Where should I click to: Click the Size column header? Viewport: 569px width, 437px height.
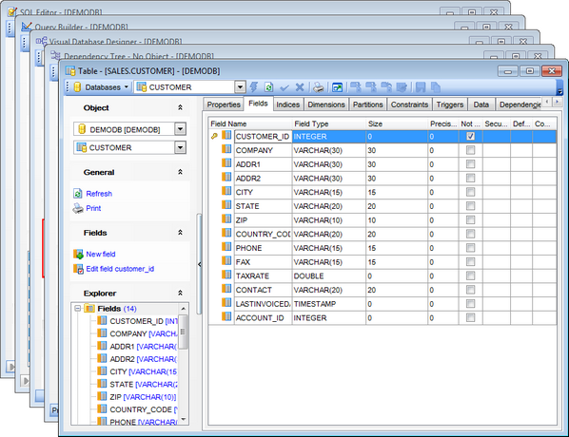397,123
